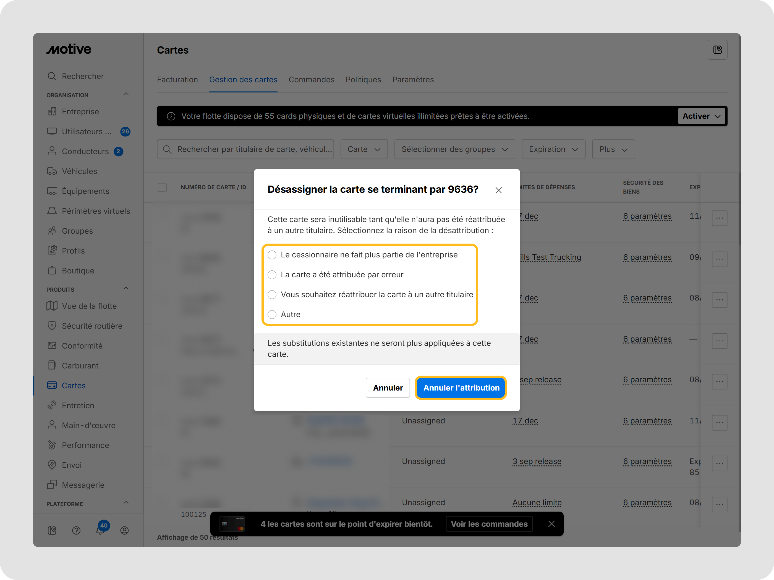Open Boutique via its shopping bag icon
Screen dimensions: 774x580
pos(52,271)
